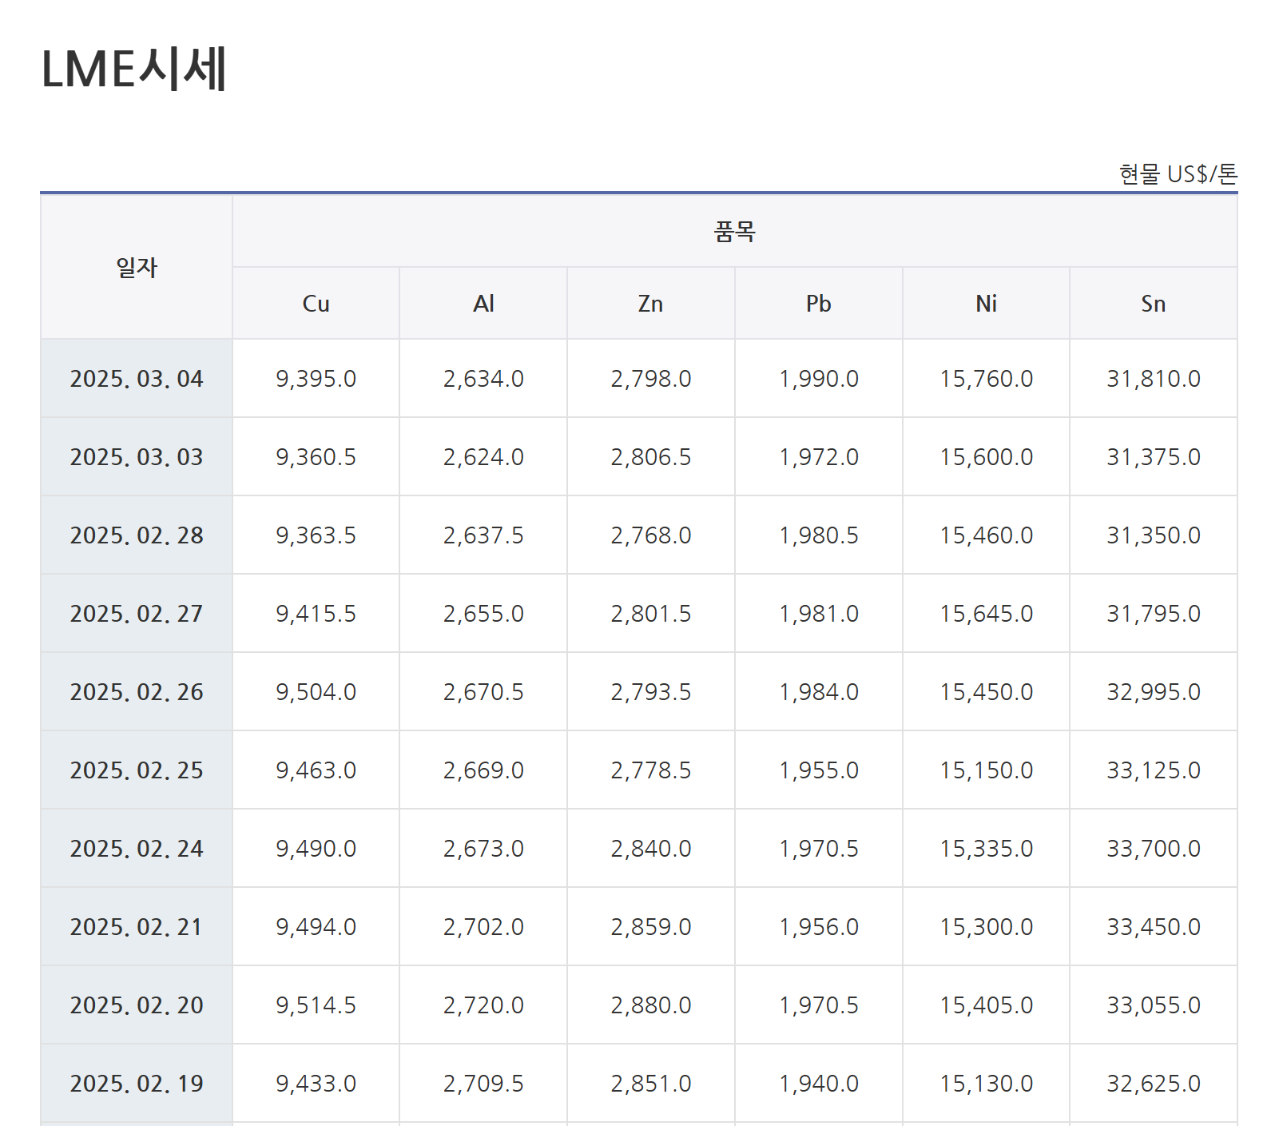1279x1126 pixels.
Task: Click the 일자 column header
Action: point(137,267)
